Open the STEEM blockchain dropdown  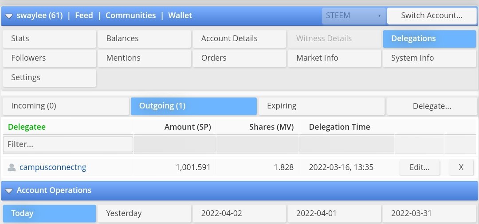pos(353,15)
